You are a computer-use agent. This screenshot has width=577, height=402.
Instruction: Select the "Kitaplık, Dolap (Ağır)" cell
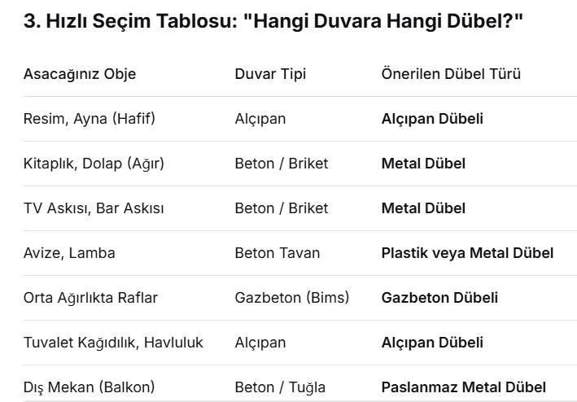pyautogui.click(x=94, y=164)
